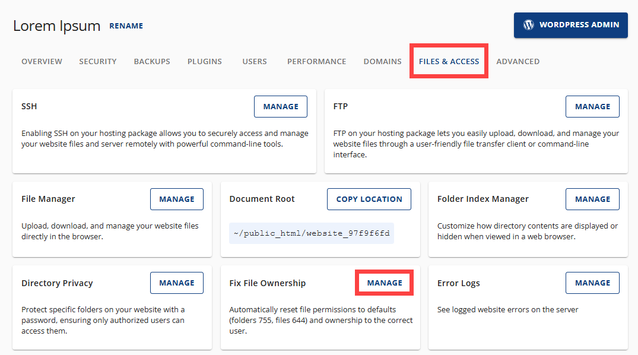Manage SSH access
Viewport: 638px width, 355px height.
tap(280, 106)
